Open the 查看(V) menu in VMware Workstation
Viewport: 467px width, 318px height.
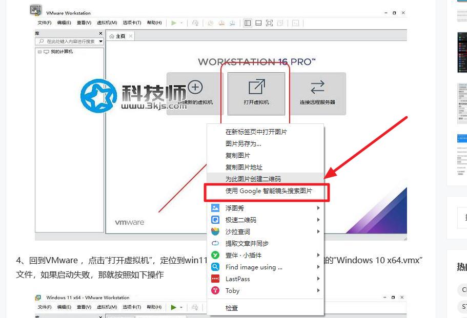(84, 23)
